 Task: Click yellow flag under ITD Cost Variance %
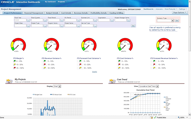(x=119, y=68)
